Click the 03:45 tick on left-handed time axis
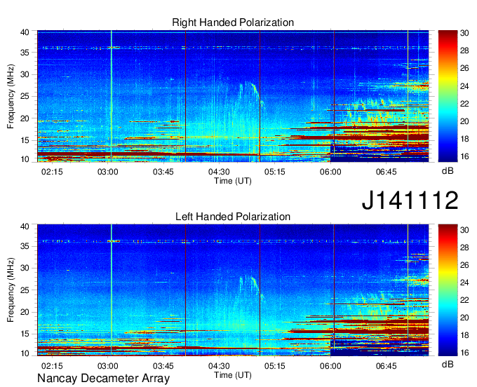Screen dimensions: 477x387 pos(163,366)
